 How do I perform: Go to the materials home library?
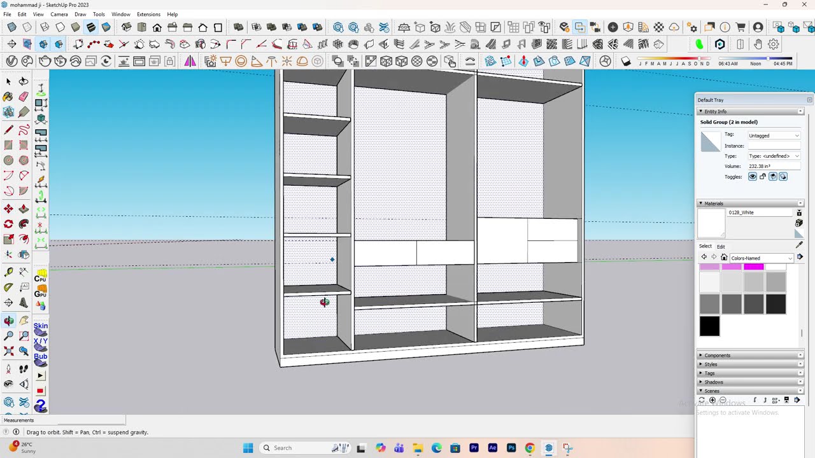point(724,258)
